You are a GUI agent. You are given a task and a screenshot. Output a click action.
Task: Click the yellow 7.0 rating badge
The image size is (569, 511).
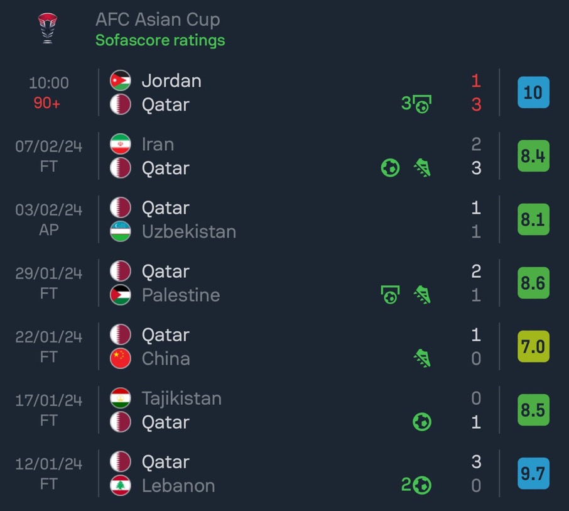[x=533, y=346]
